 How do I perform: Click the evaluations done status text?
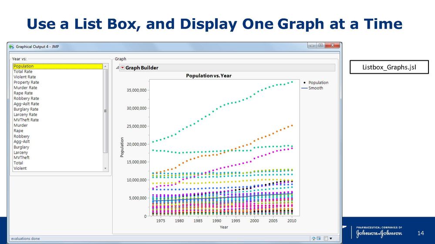pos(26,238)
